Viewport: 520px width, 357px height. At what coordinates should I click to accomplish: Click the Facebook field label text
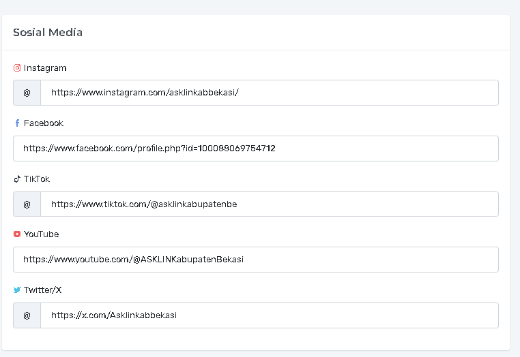[44, 123]
